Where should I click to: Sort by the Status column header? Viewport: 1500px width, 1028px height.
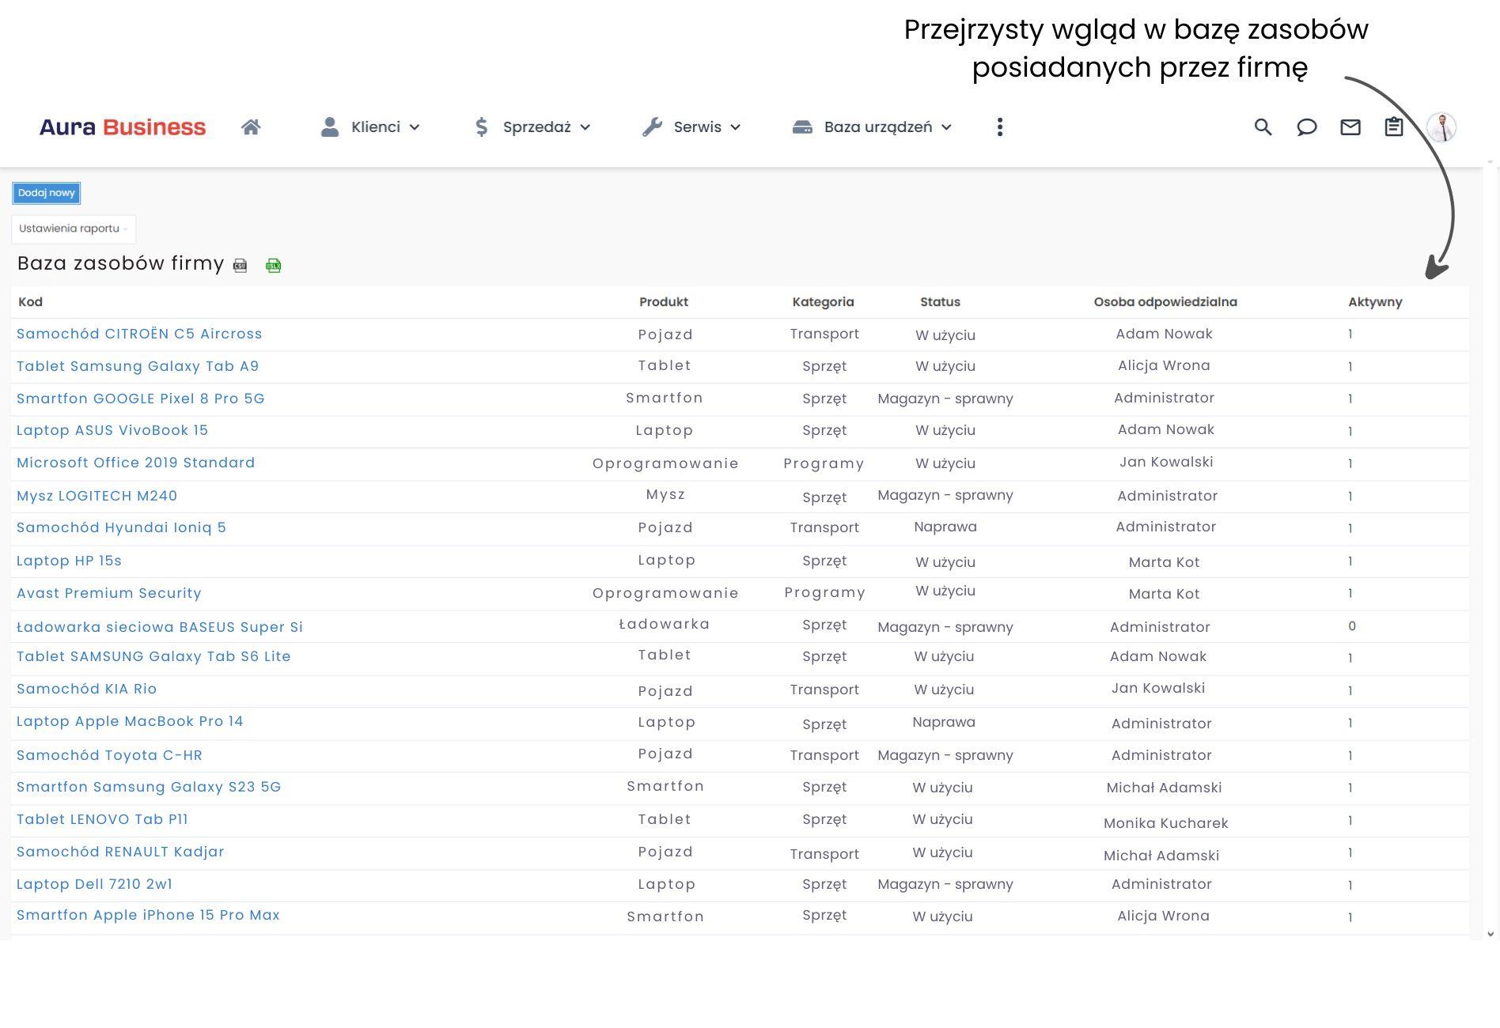click(940, 302)
